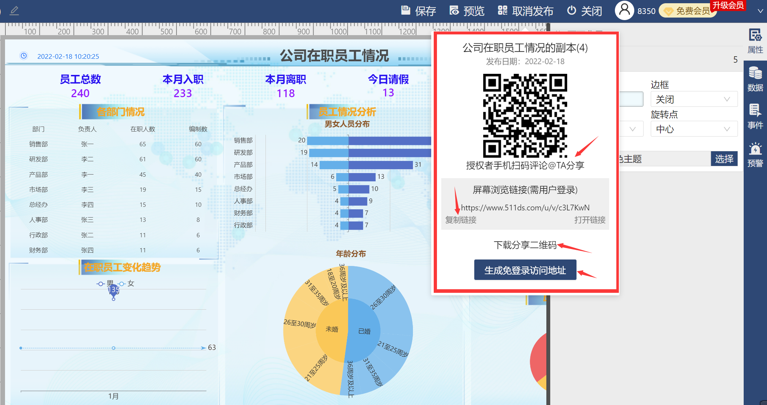Click the total employees value 240
This screenshot has height=405, width=767.
tap(80, 93)
